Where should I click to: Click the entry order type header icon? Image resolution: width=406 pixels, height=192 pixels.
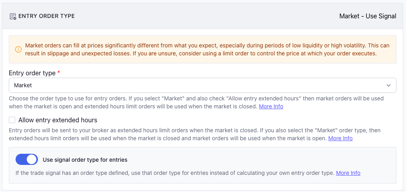pyautogui.click(x=13, y=16)
